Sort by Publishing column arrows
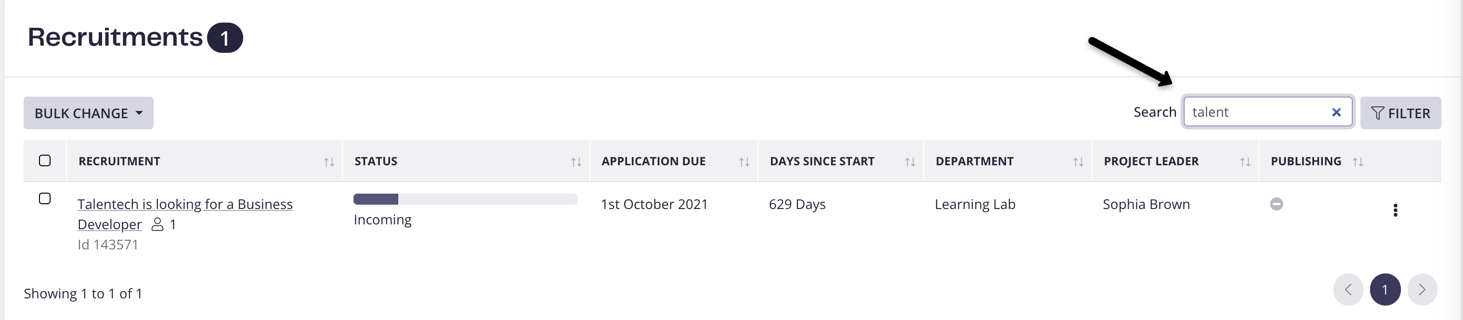1463x320 pixels. pos(1358,162)
